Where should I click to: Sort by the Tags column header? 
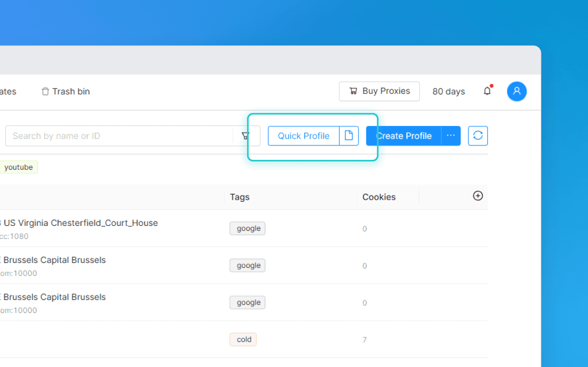[x=240, y=197]
